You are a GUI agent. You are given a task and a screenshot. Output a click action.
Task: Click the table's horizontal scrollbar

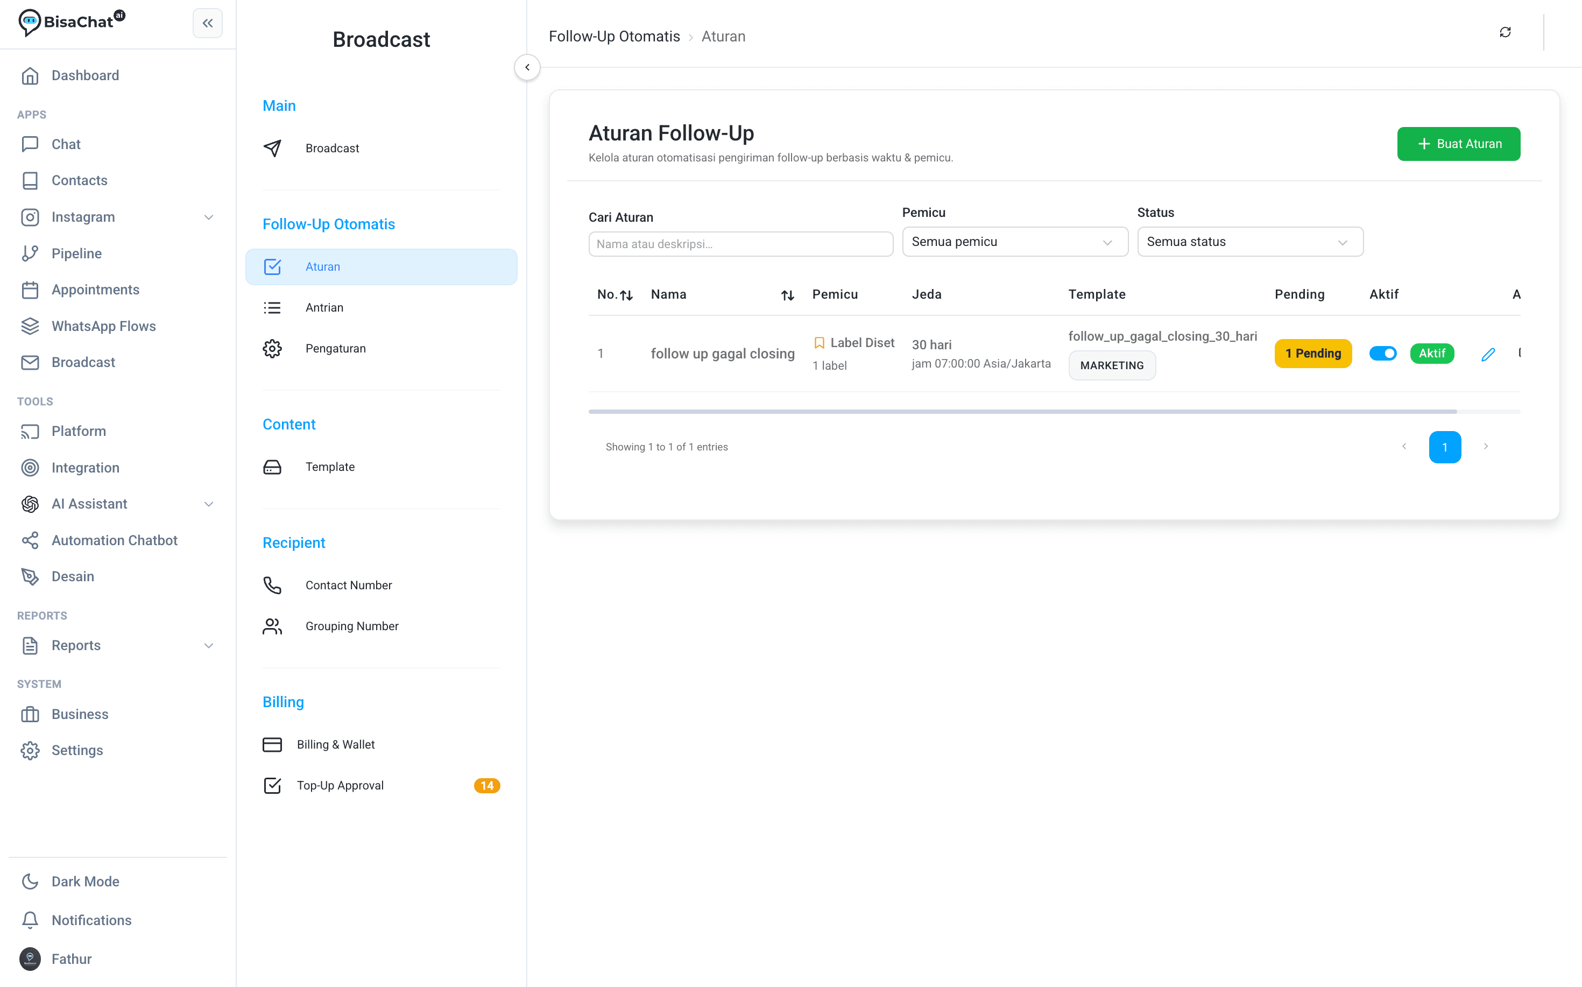point(1022,412)
